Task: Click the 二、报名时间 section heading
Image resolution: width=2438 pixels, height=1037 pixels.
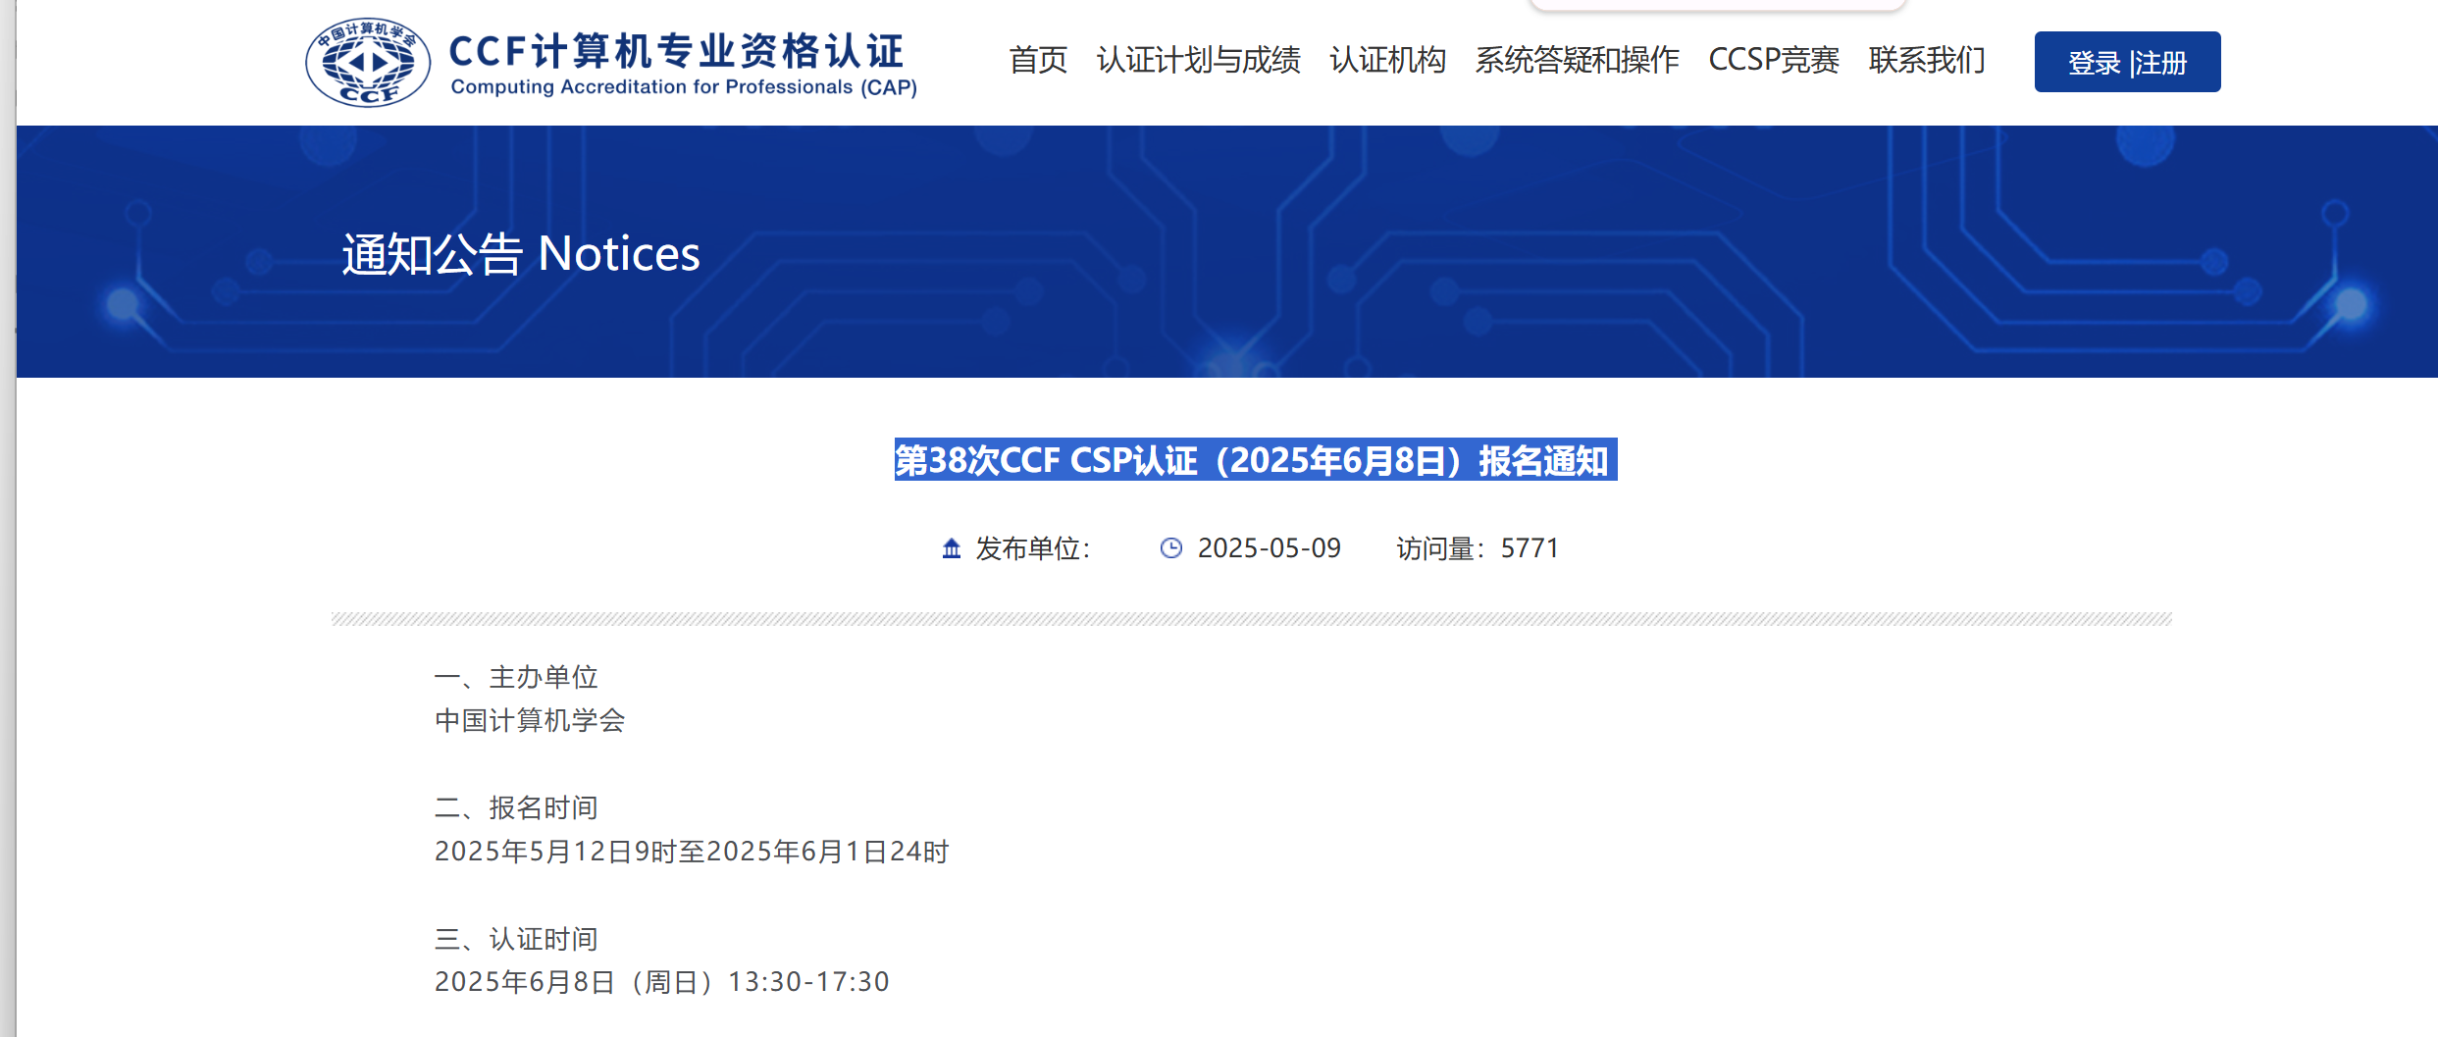Action: tap(516, 807)
